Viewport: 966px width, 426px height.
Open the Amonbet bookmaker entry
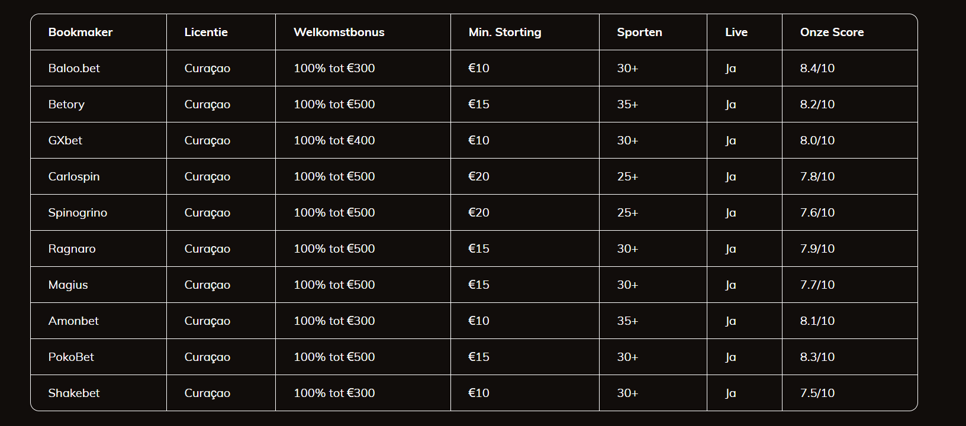(x=73, y=321)
